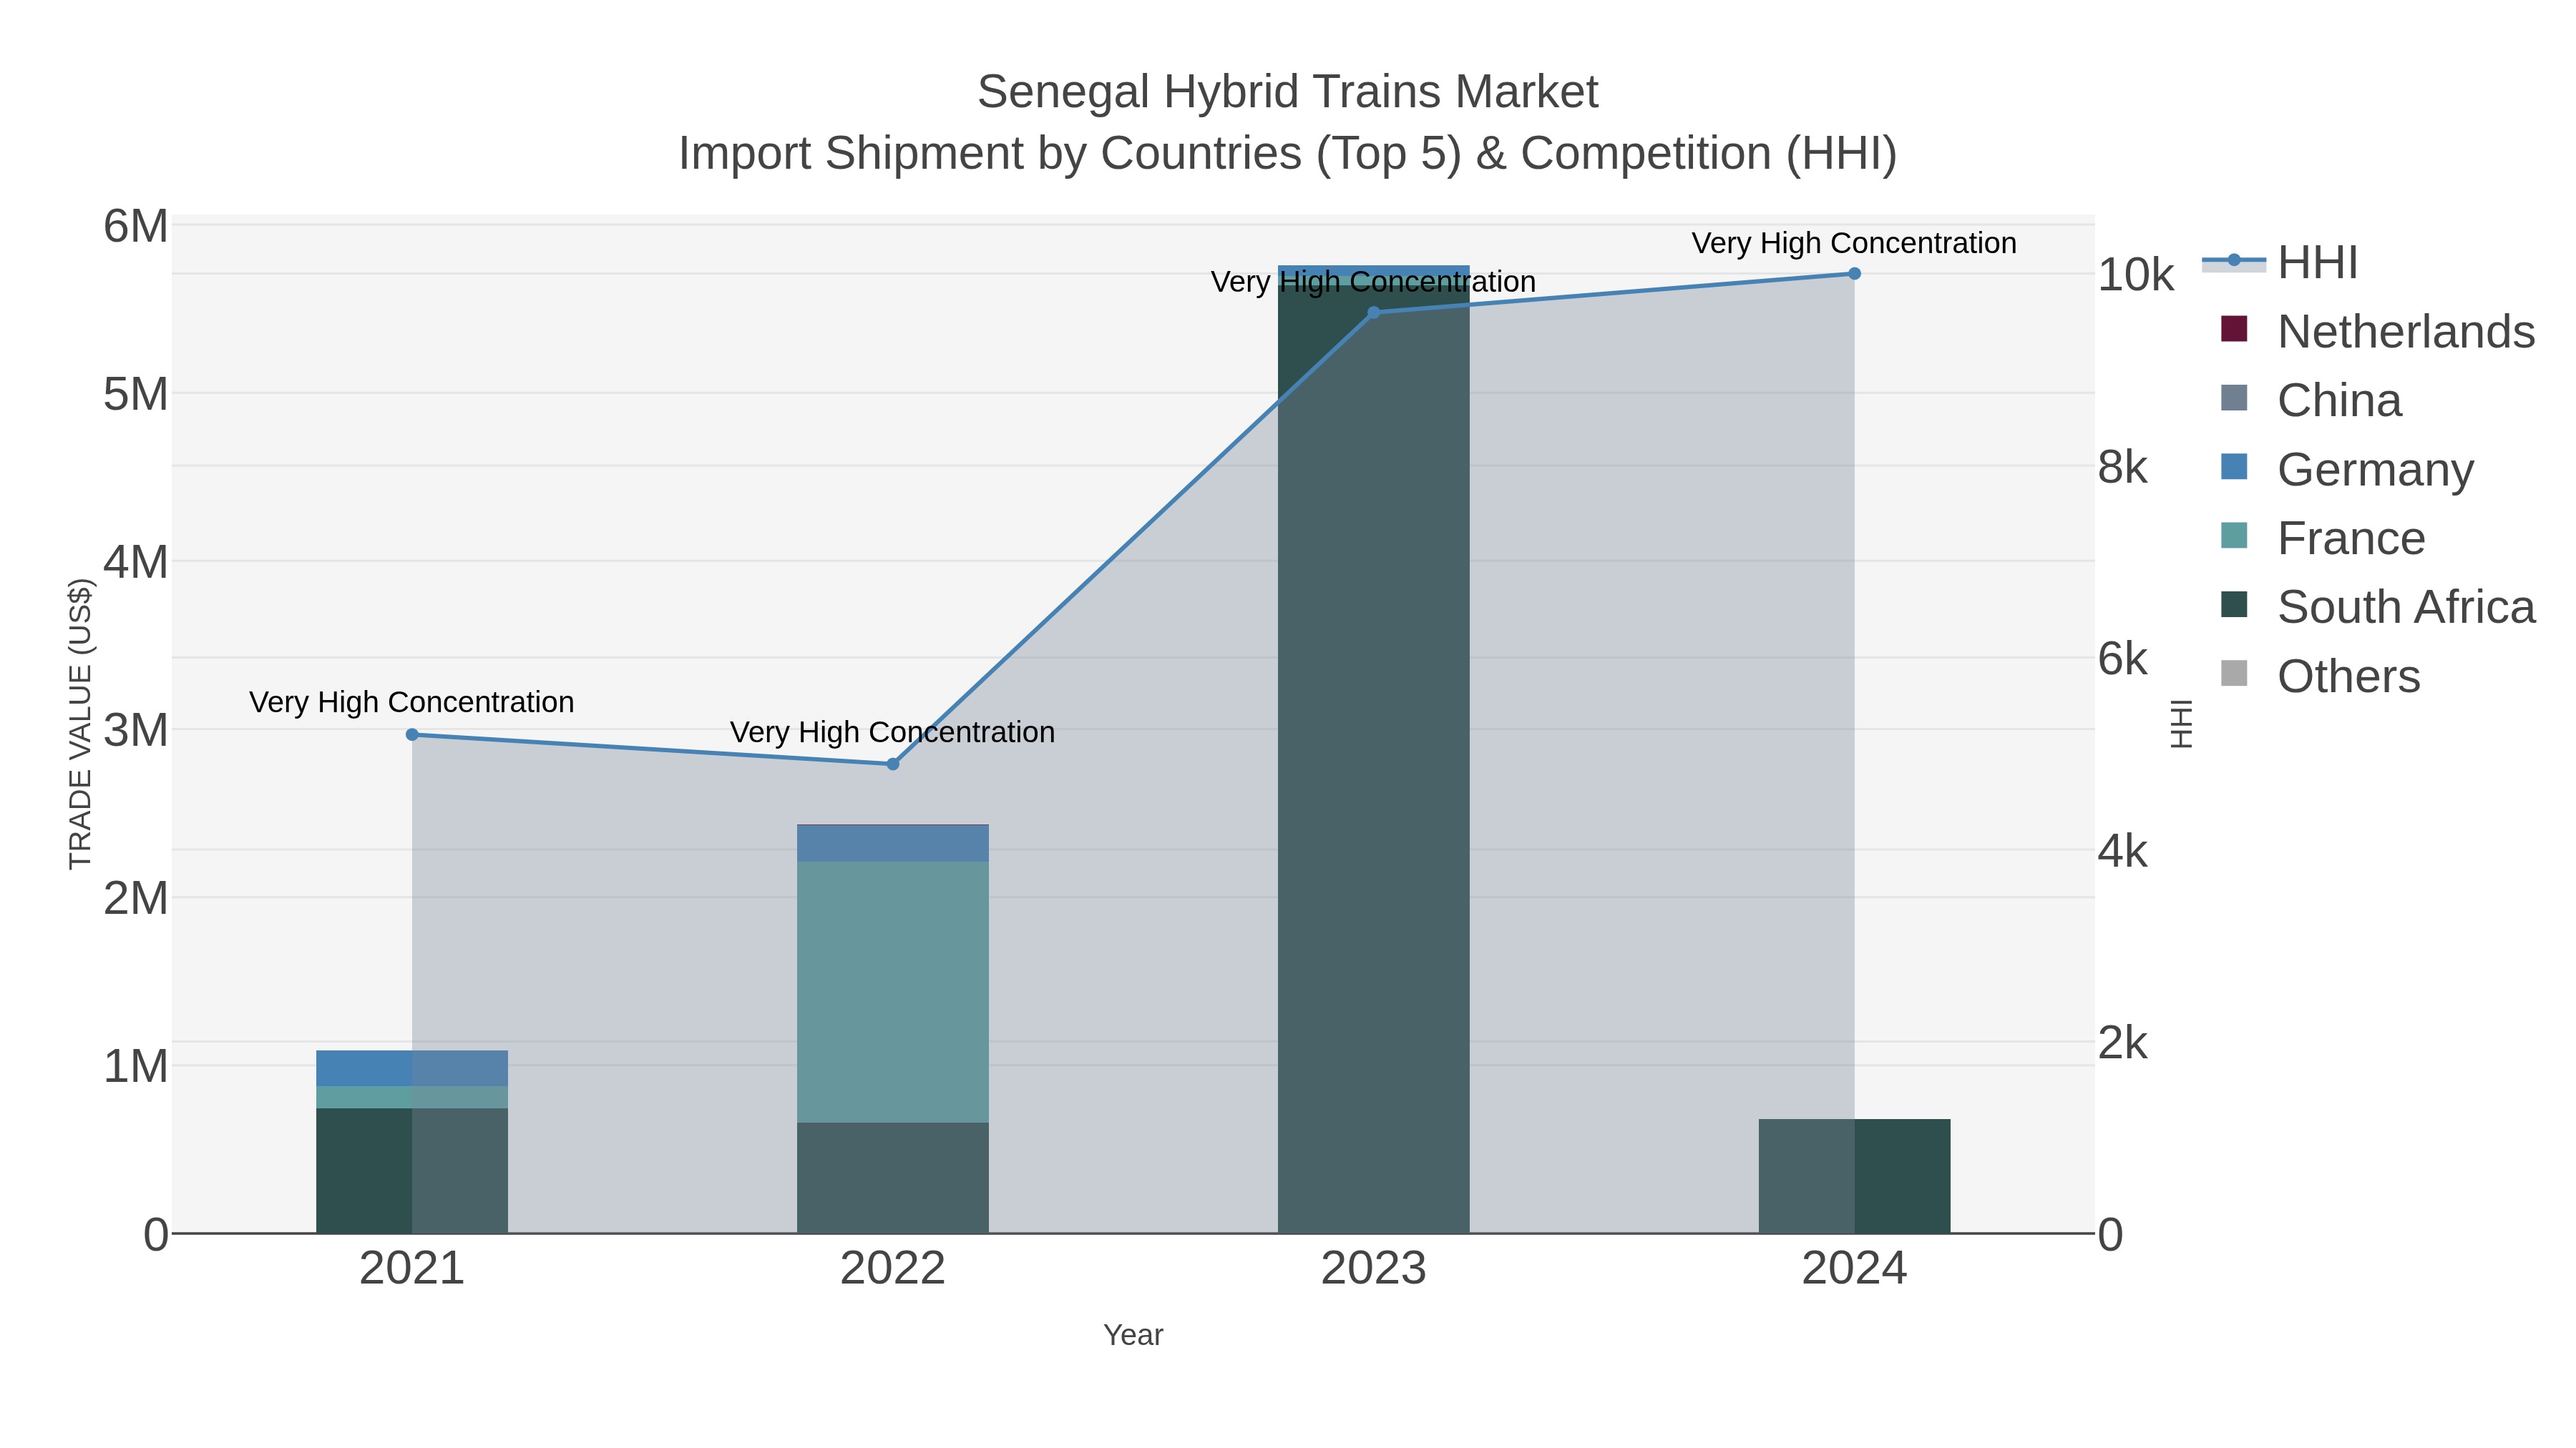Image resolution: width=2576 pixels, height=1448 pixels.
Task: Toggle the South Africa legend entry
Action: click(2377, 606)
